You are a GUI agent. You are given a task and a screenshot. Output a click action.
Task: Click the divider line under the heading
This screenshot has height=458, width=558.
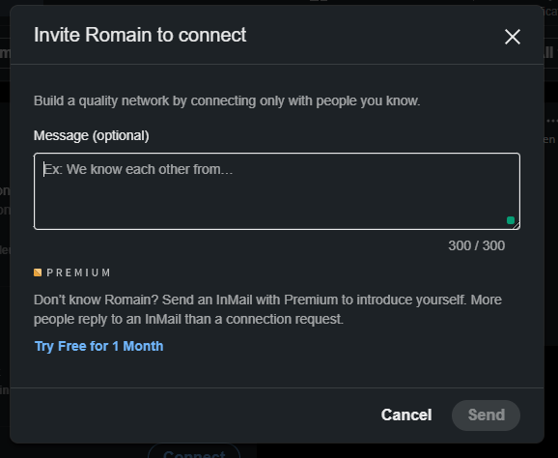click(277, 64)
